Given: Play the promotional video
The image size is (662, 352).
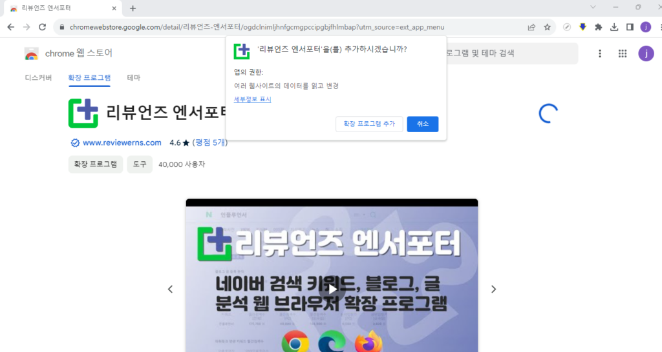Looking at the screenshot, I should pyautogui.click(x=332, y=289).
